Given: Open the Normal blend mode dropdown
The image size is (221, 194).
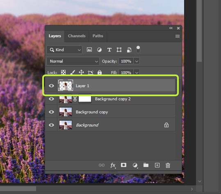Looking at the screenshot, I should coord(73,61).
